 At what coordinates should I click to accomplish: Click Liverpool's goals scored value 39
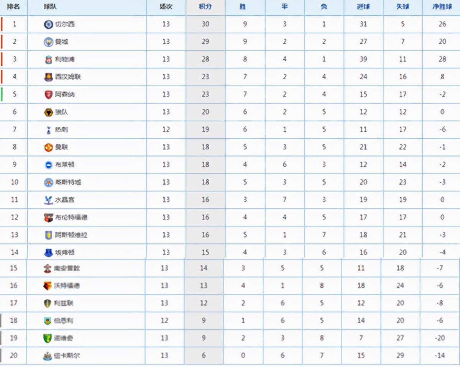[x=363, y=59]
